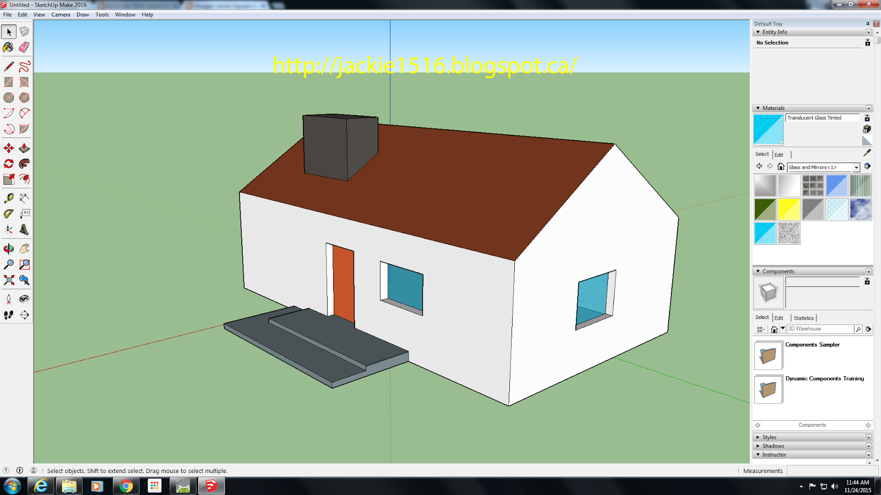Open the Statistics tab in Components
Image resolution: width=881 pixels, height=495 pixels.
804,318
